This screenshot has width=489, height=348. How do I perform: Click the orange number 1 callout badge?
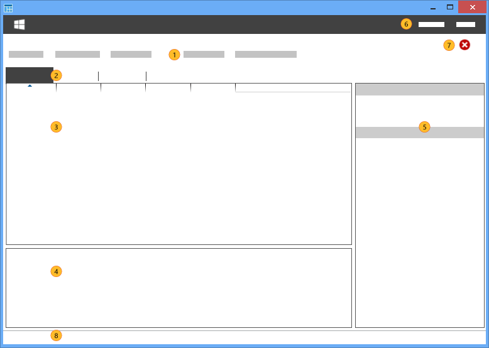point(174,55)
